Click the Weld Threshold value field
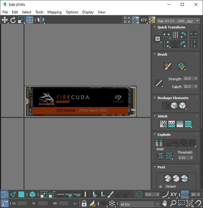The width and height of the screenshot is (203, 208). pos(184,158)
